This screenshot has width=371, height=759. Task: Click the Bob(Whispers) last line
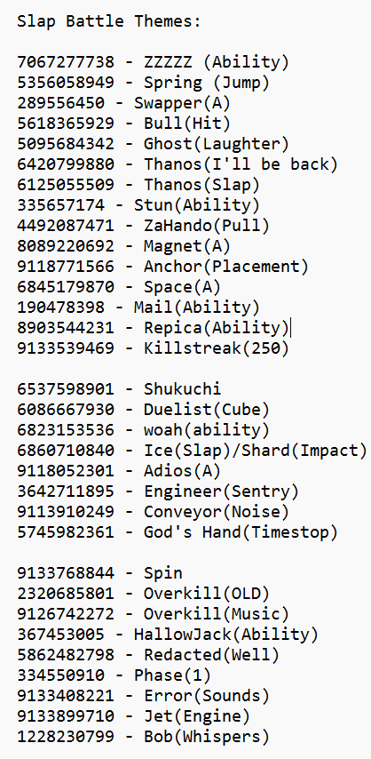click(143, 736)
